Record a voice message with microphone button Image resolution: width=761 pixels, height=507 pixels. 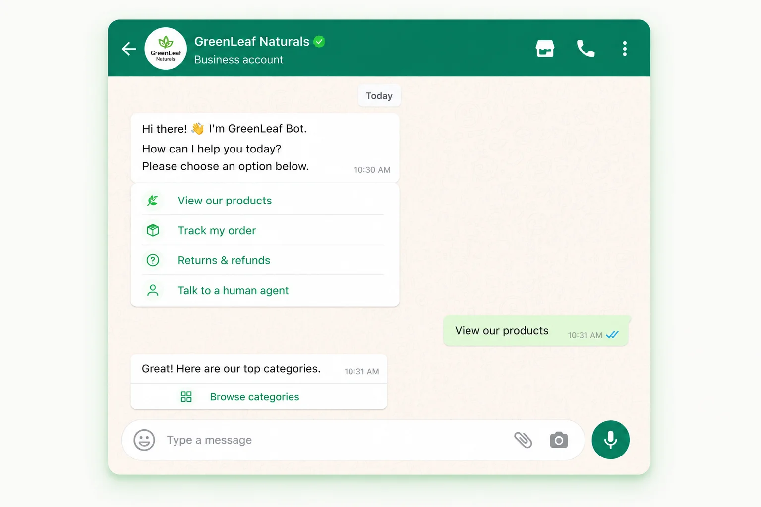[610, 440]
